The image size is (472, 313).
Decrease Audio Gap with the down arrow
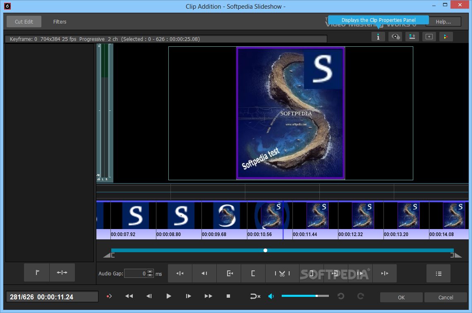150,275
